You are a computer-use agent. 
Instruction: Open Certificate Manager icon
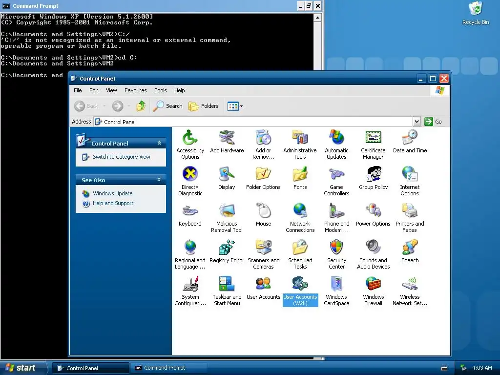point(373,138)
